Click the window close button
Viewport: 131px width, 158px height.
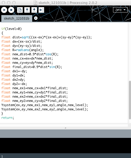click(x=3, y=3)
